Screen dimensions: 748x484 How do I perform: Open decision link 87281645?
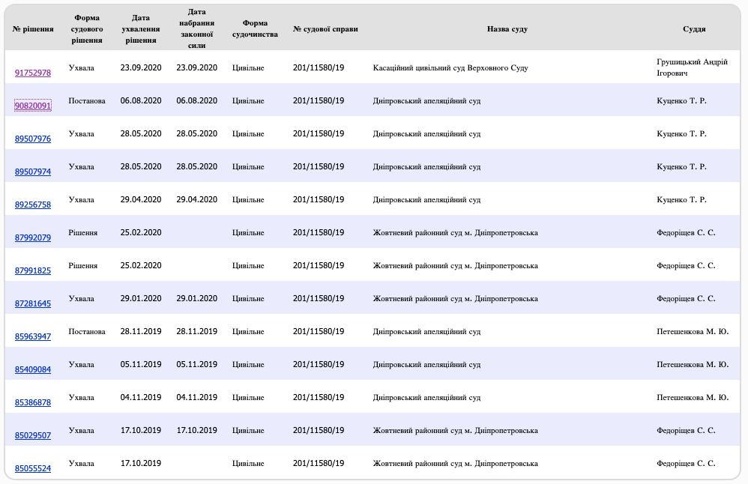(x=33, y=303)
